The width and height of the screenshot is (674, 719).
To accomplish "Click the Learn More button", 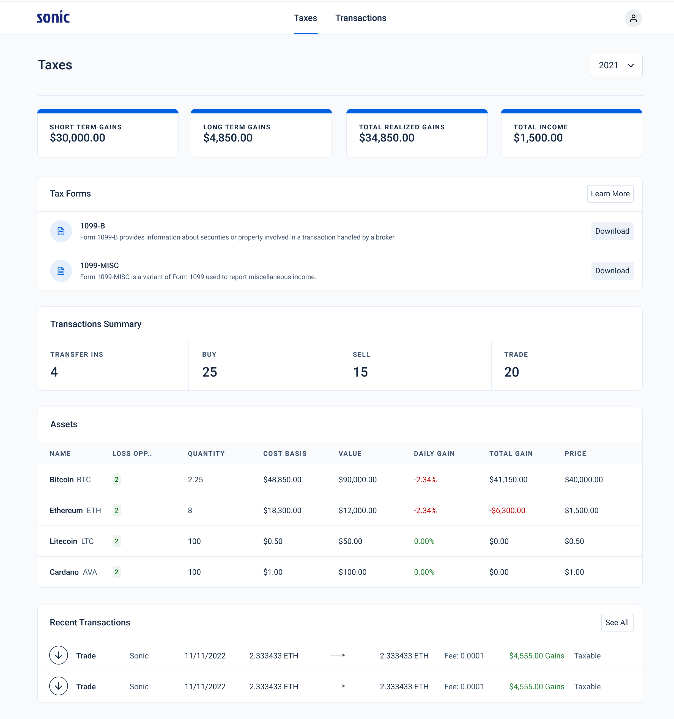I will coord(610,194).
